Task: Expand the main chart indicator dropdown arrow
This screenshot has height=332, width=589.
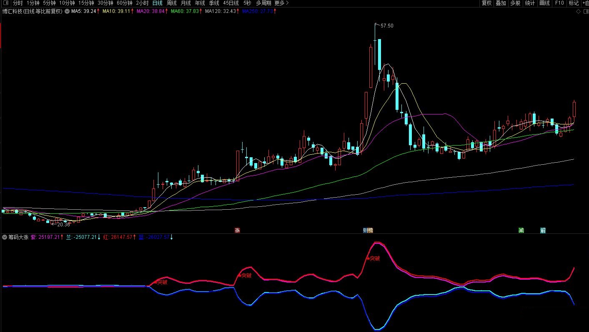Action: click(x=67, y=11)
